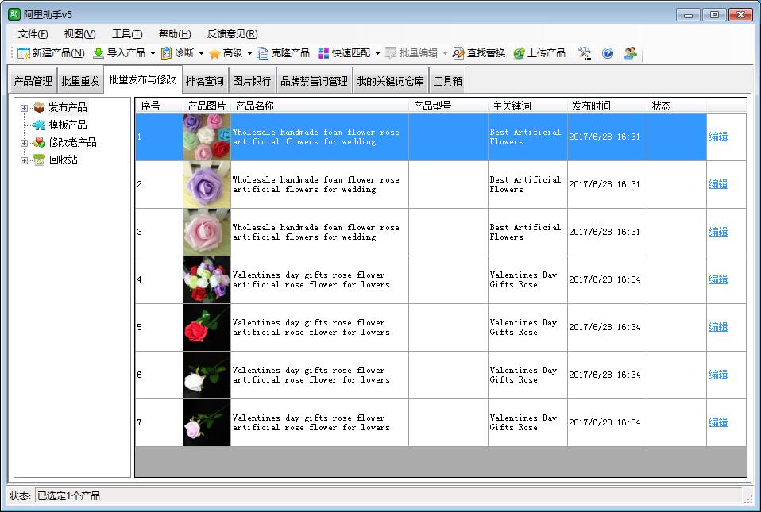This screenshot has width=761, height=512.
Task: Open the 工具(T) menu
Action: (x=126, y=34)
